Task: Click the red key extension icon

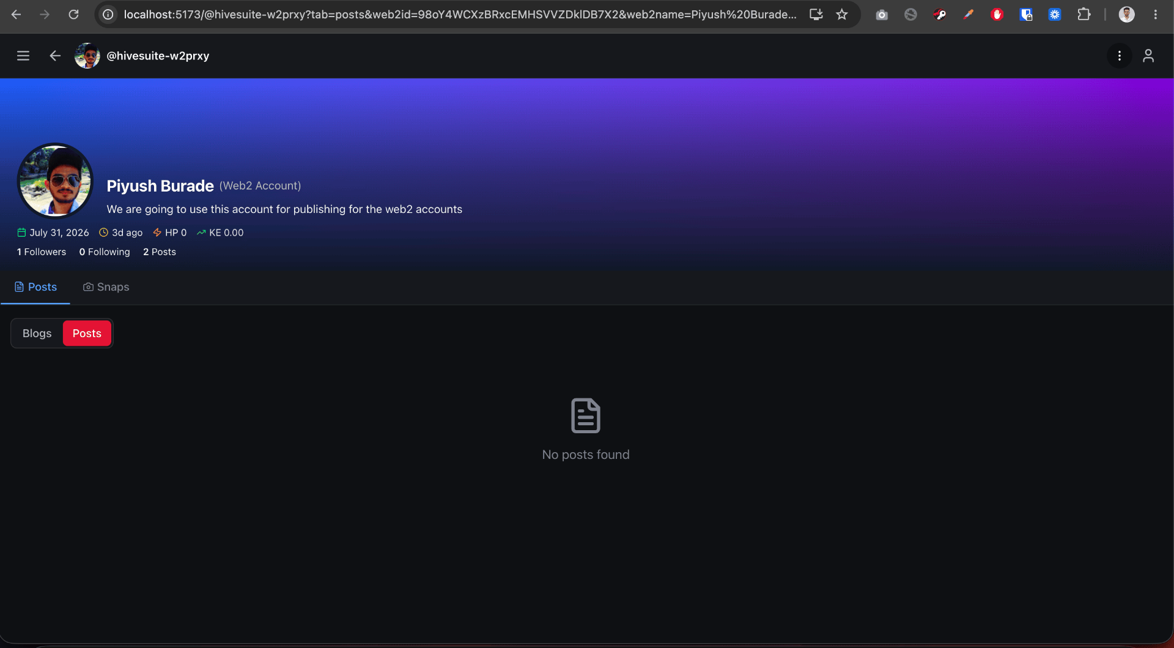Action: [x=940, y=14]
